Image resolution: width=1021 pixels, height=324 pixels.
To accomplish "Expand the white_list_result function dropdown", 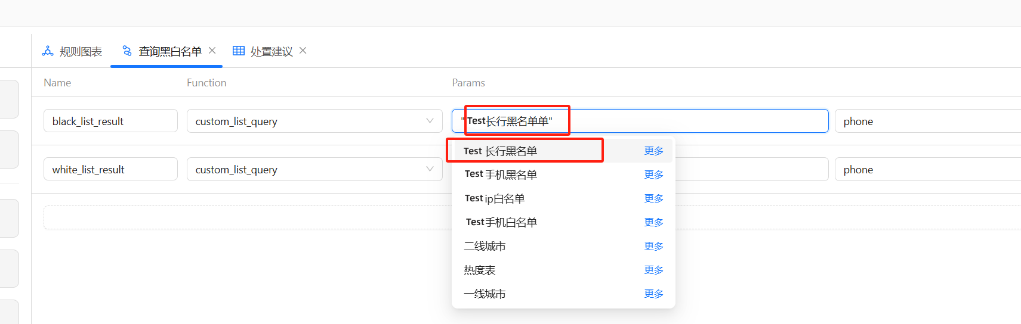I will pyautogui.click(x=429, y=169).
